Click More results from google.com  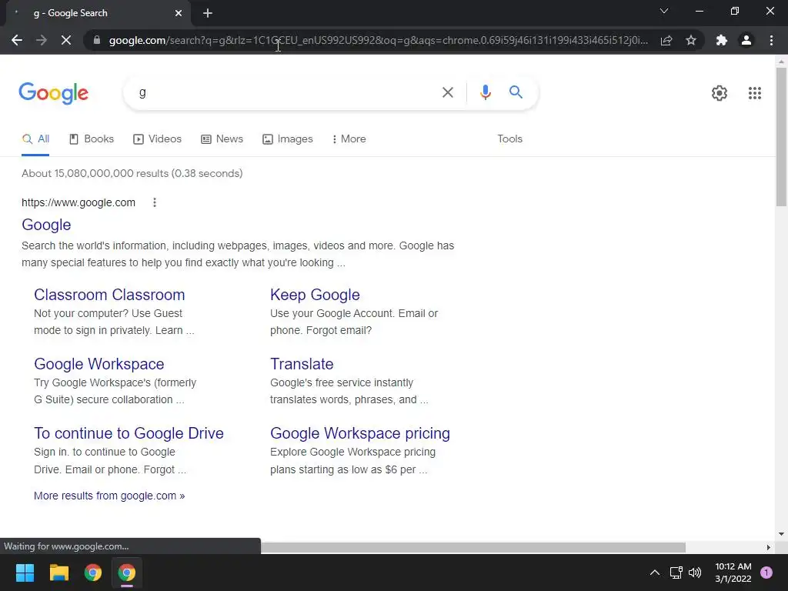click(109, 496)
